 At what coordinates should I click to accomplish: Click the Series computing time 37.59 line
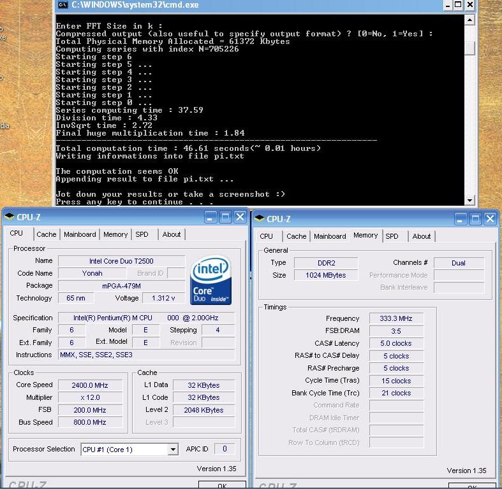[x=129, y=110]
